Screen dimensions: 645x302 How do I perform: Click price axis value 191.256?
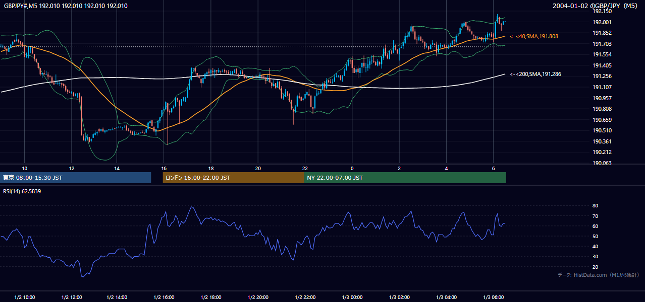coord(602,76)
